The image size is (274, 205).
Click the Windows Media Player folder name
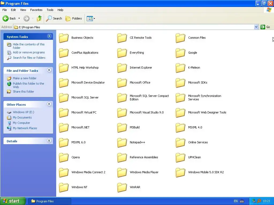tap(144, 172)
